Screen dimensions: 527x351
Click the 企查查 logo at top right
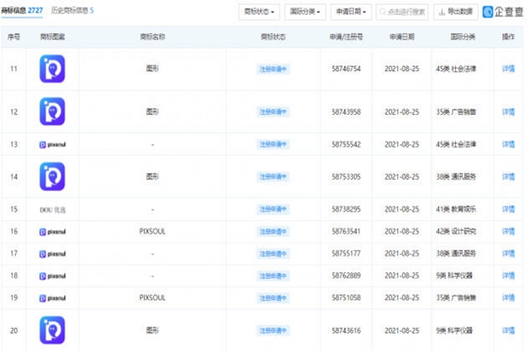coord(501,12)
